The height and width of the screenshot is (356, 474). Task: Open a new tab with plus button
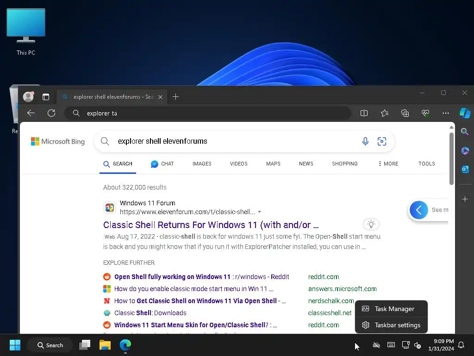(x=175, y=97)
